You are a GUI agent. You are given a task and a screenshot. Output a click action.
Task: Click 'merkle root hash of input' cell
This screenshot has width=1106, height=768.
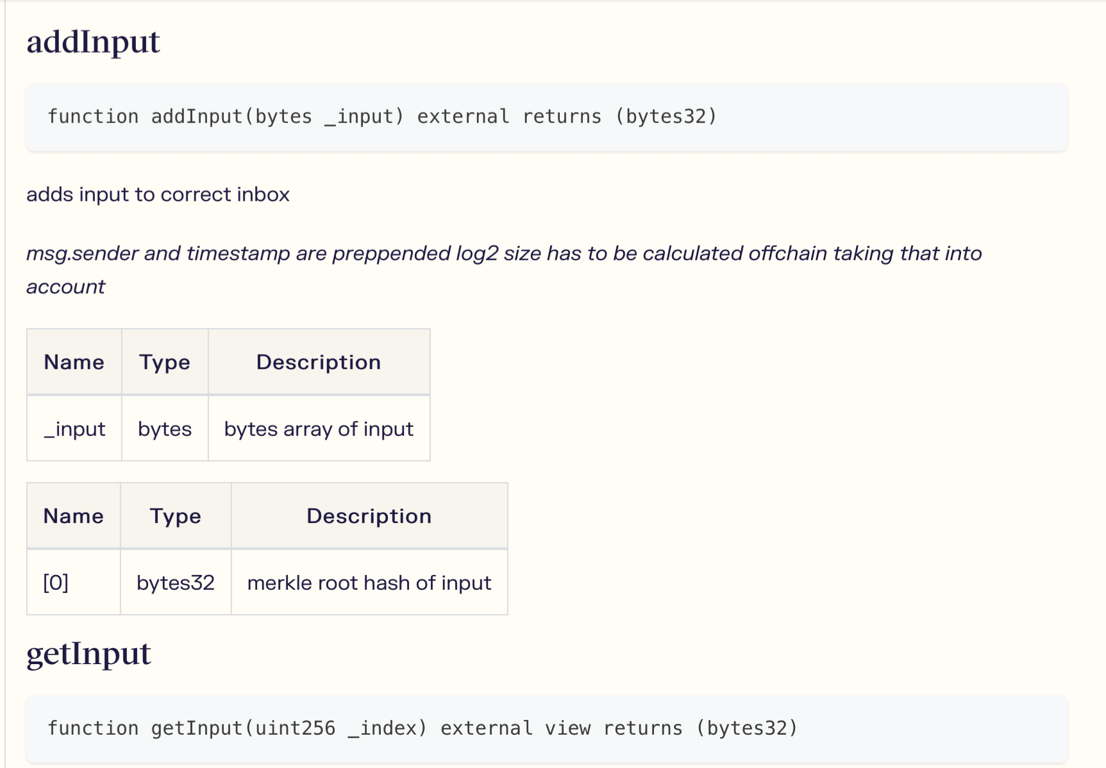point(369,582)
